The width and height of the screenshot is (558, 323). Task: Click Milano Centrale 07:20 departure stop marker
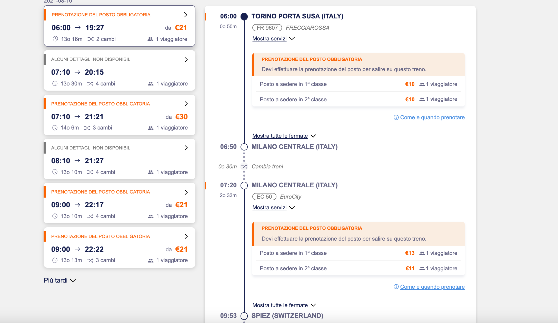pyautogui.click(x=244, y=185)
